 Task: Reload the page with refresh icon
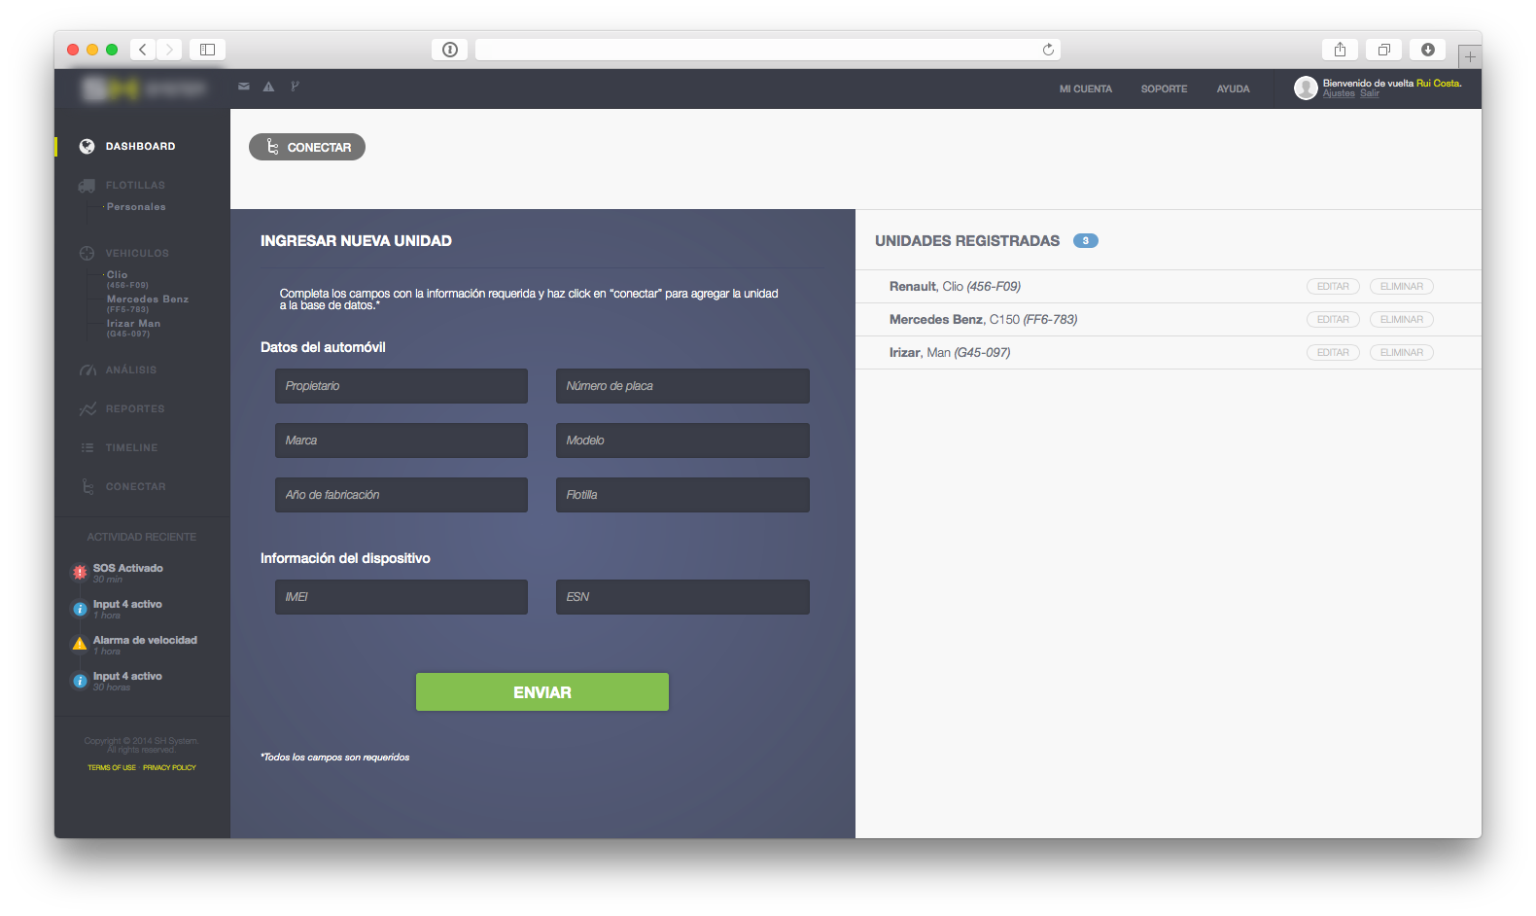pyautogui.click(x=1048, y=50)
